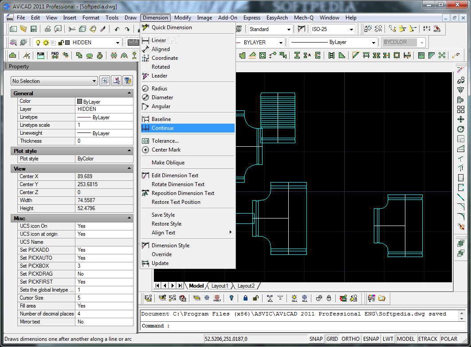
Task: Jump to the first layout tab arrow
Action: pos(157,285)
